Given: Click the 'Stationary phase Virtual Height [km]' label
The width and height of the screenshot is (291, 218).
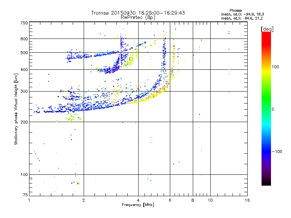Looking at the screenshot, I should click(x=16, y=109).
